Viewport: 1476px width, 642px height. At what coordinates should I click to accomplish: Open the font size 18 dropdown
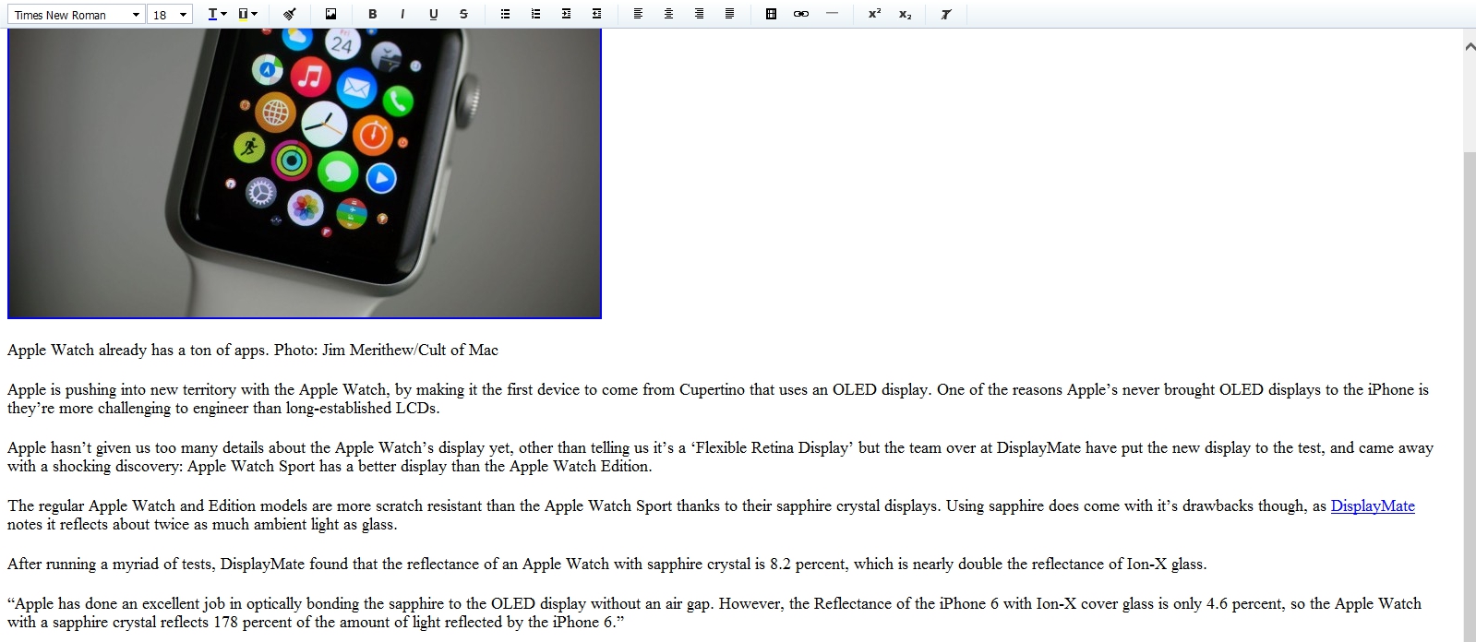[170, 15]
